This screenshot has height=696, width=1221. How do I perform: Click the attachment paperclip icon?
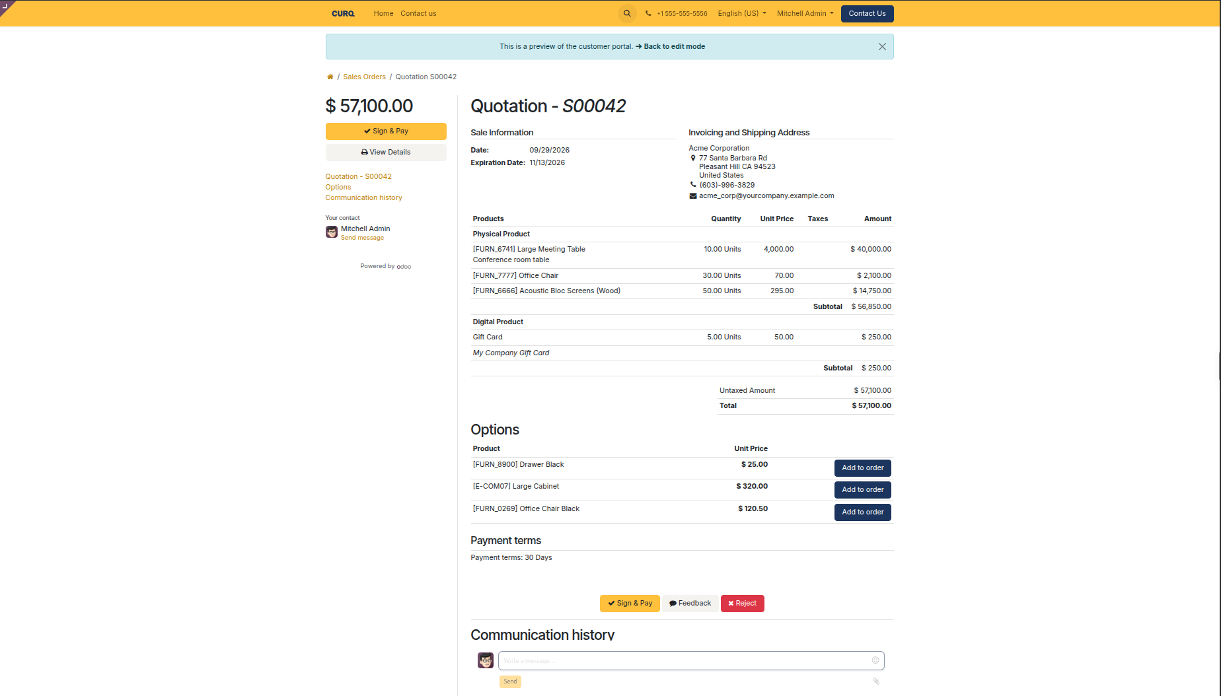(876, 681)
